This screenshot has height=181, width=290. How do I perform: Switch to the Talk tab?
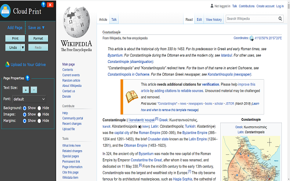[114, 19]
